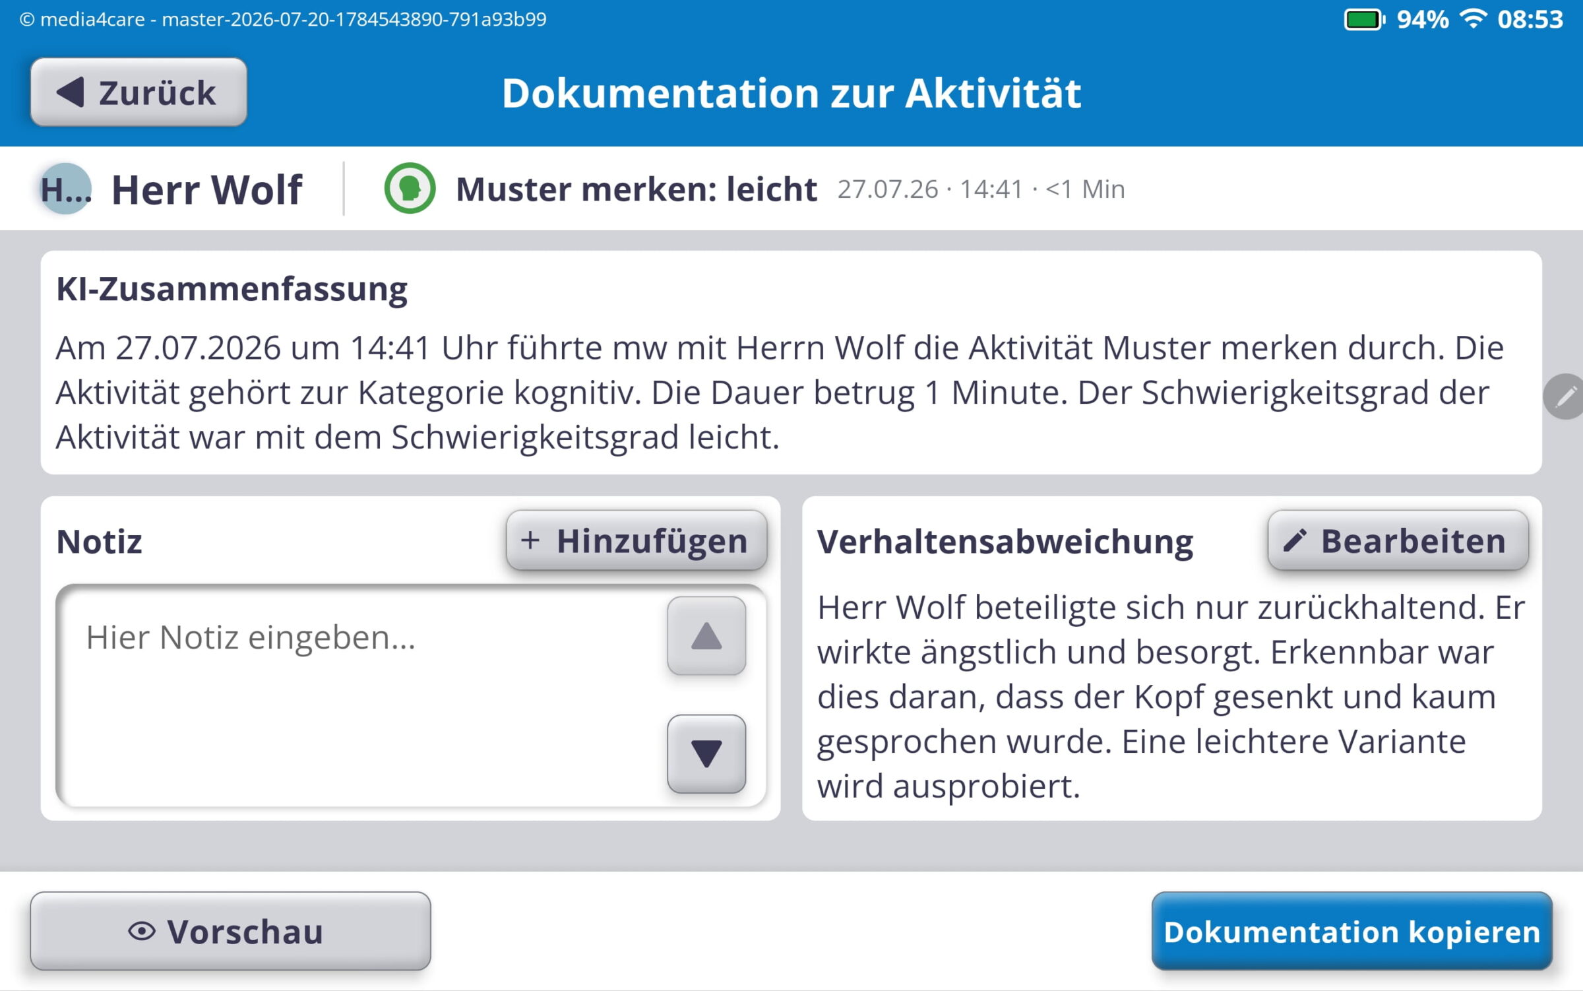
Task: Copy documentation with Dokumentation kopieren
Action: pyautogui.click(x=1352, y=931)
